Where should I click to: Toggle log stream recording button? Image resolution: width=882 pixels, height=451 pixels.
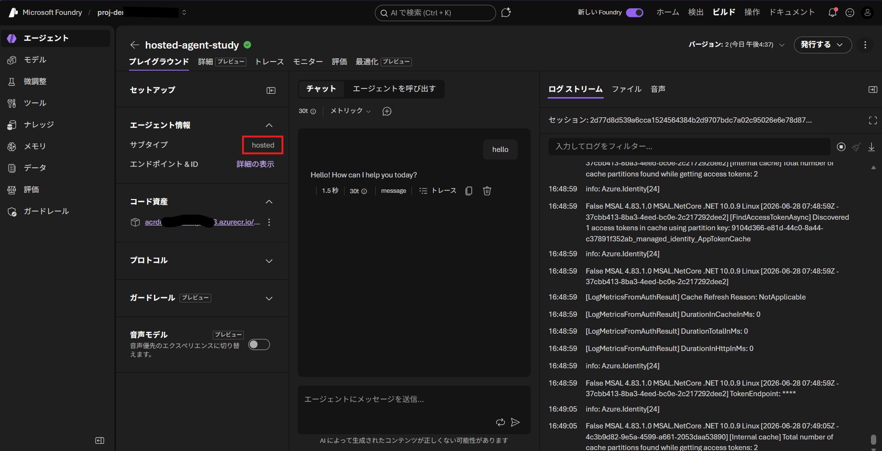pyautogui.click(x=841, y=147)
